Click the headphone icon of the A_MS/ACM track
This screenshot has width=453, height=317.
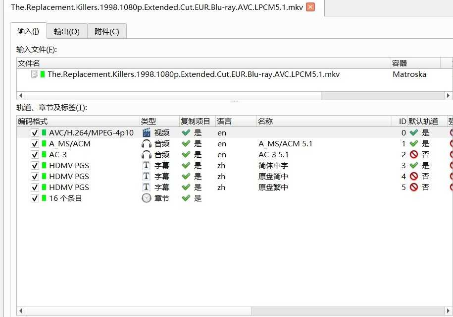click(x=147, y=144)
